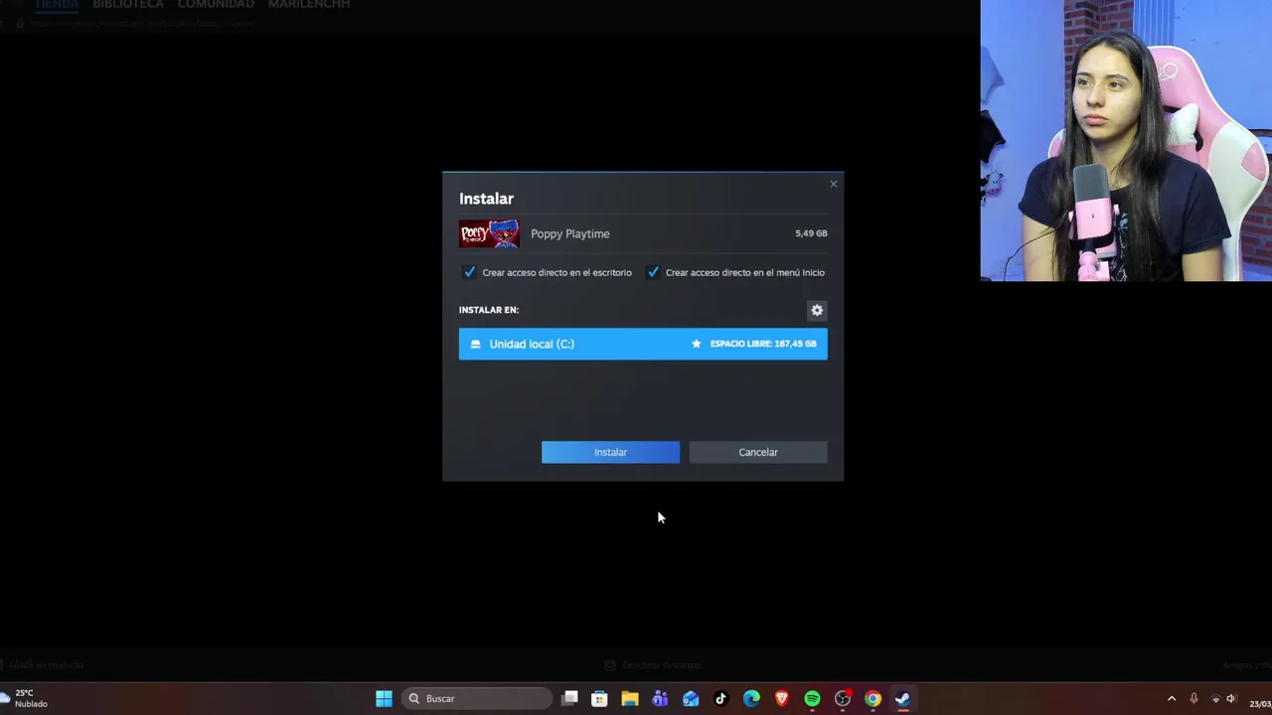Click the blue Instalar button

(610, 452)
